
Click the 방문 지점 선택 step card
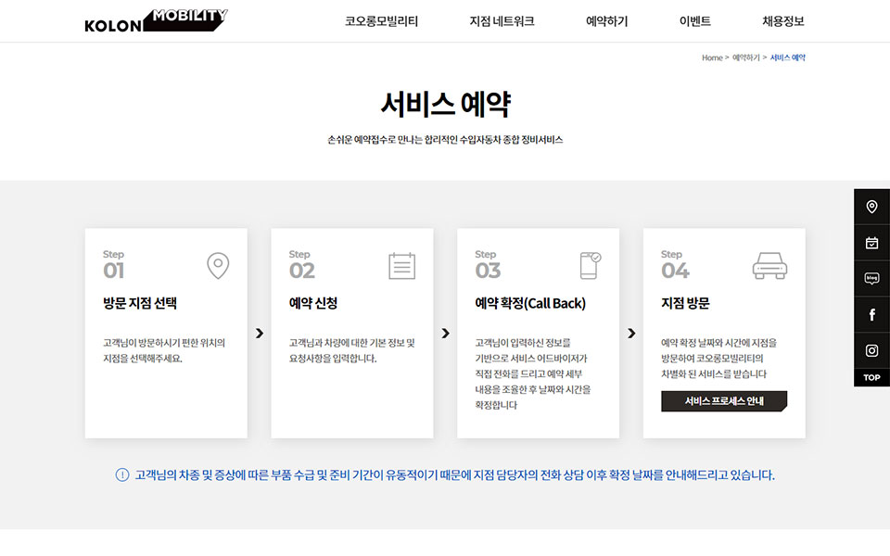coord(166,334)
